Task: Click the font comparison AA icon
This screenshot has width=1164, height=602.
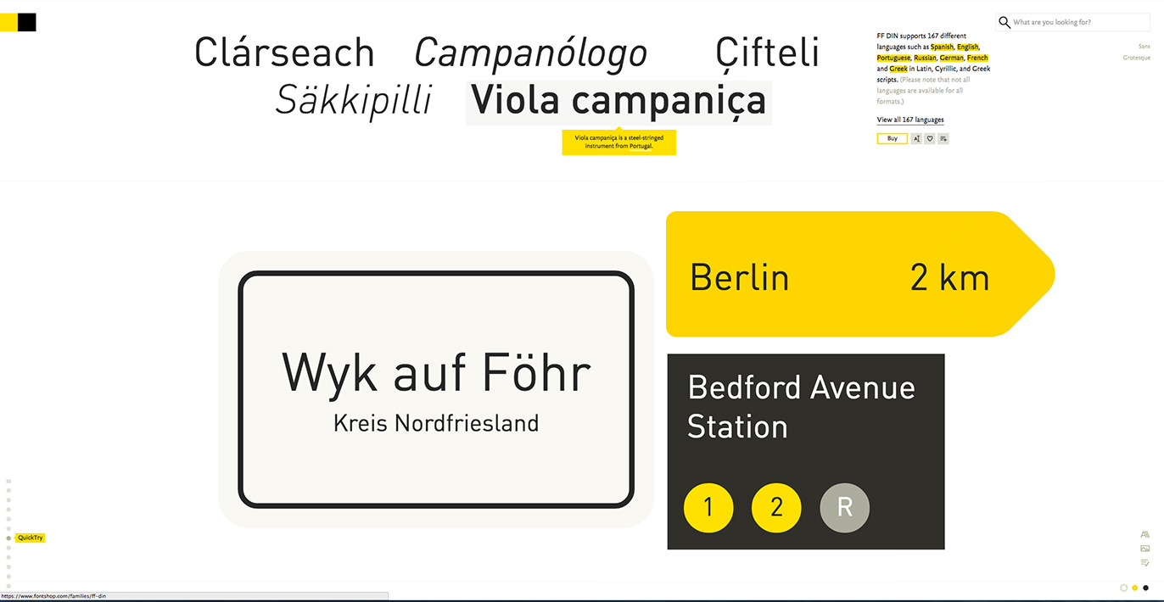Action: tap(1144, 534)
